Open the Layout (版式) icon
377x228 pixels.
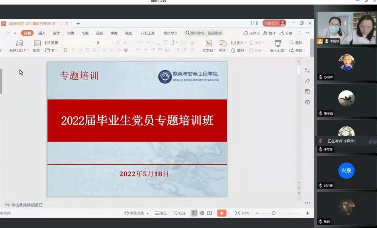coord(37,43)
